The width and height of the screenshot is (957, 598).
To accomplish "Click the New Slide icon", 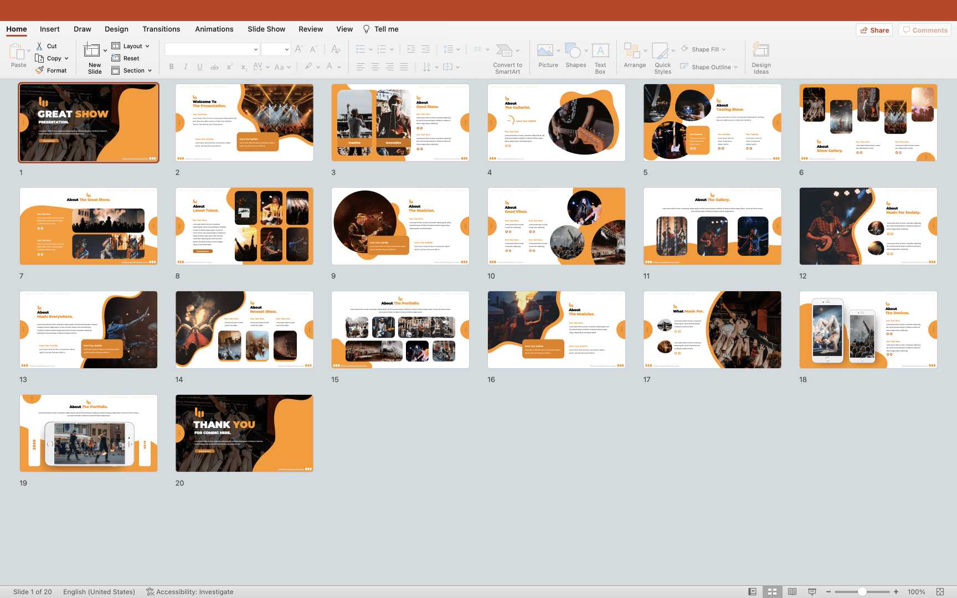I will tap(92, 51).
